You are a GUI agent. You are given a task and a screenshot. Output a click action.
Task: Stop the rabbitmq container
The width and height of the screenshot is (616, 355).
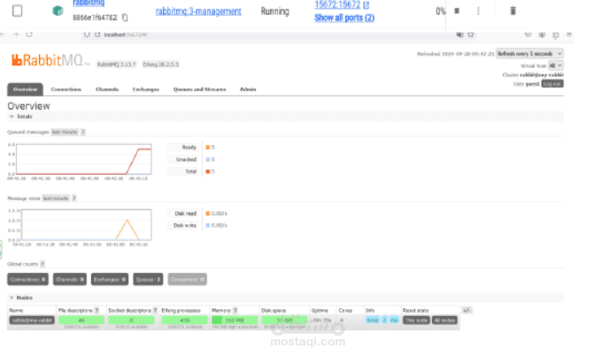pyautogui.click(x=457, y=11)
